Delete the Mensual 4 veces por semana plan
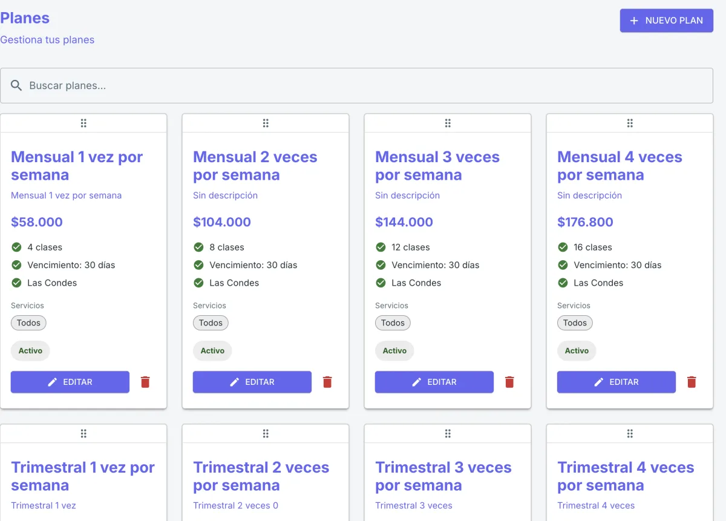726x521 pixels. click(x=692, y=382)
